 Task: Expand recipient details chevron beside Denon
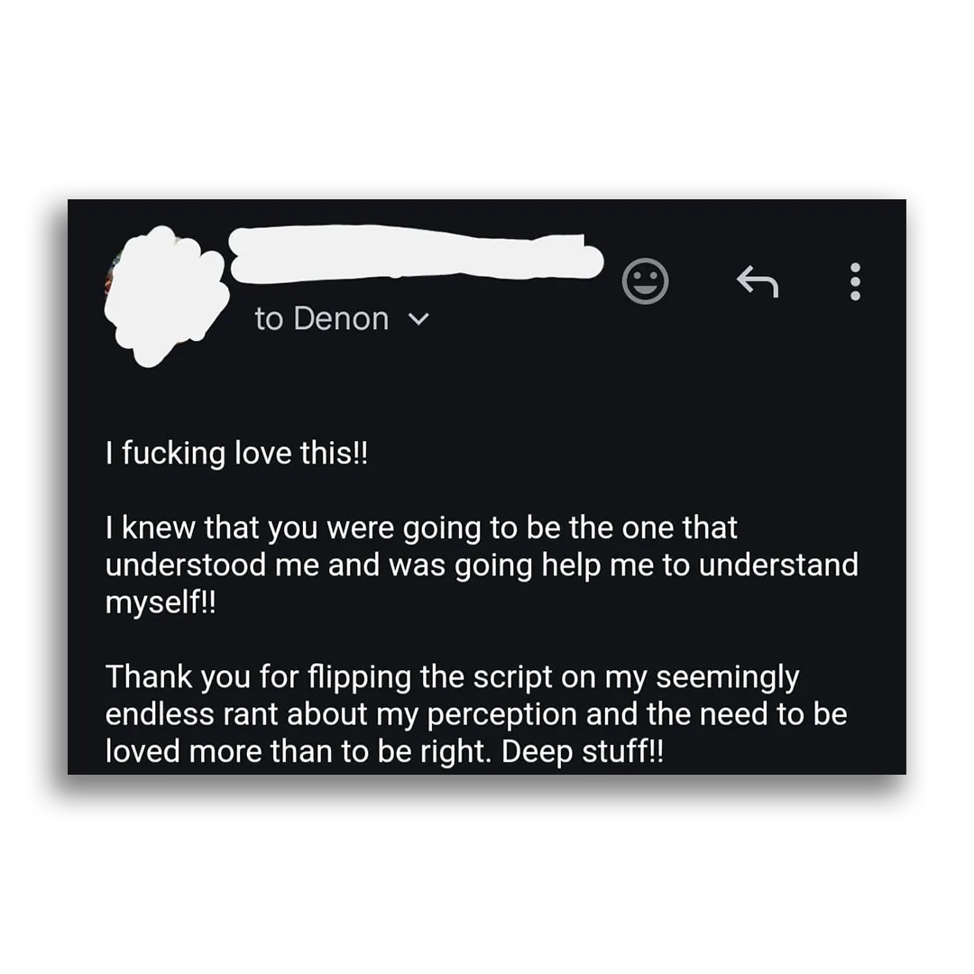pos(418,319)
